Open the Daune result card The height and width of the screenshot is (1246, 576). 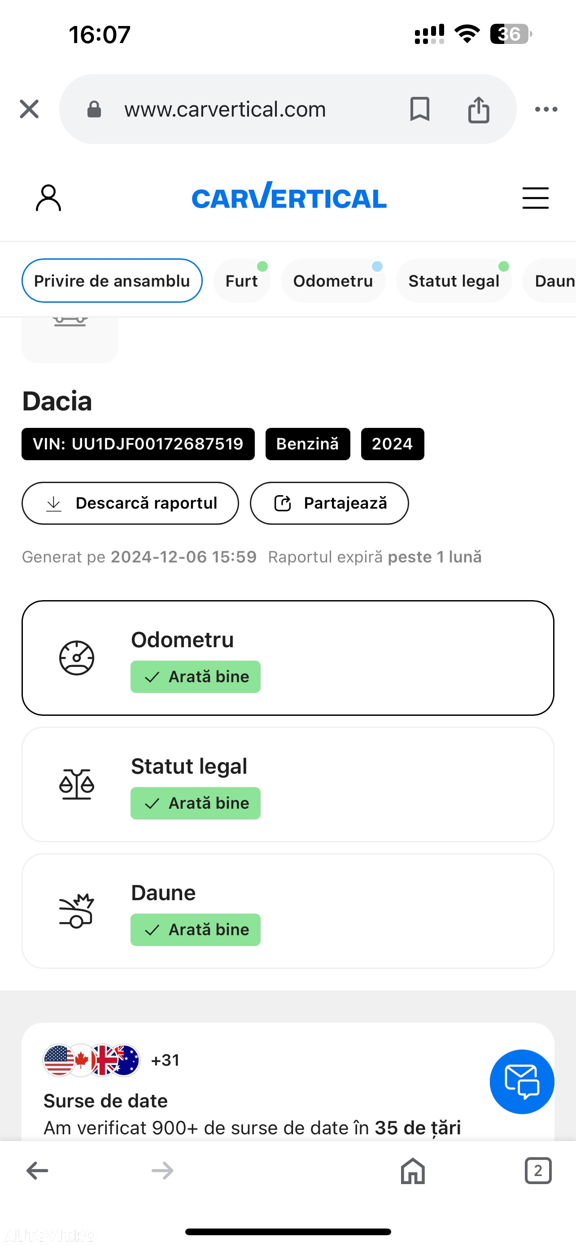[288, 911]
